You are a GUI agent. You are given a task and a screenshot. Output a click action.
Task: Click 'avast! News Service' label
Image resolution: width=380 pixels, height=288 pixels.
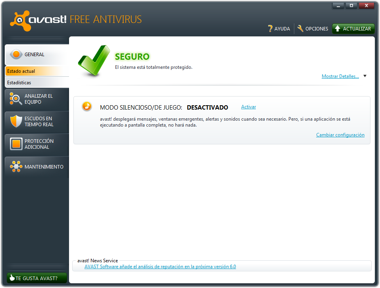(98, 261)
